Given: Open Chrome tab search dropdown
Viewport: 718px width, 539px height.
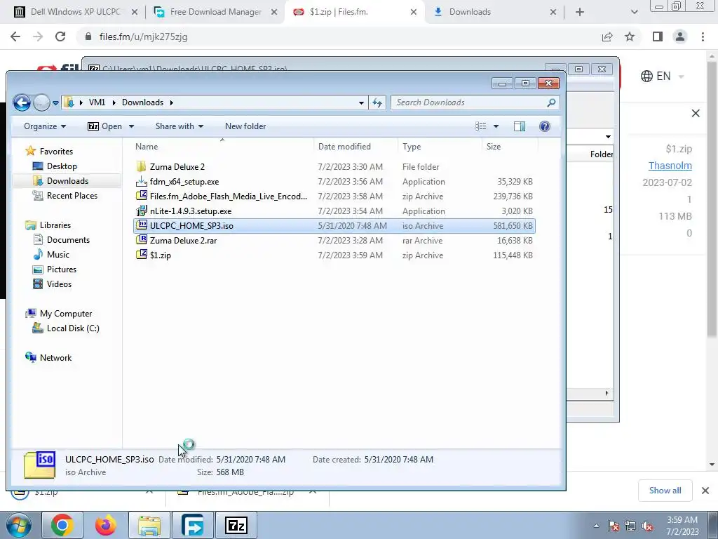Looking at the screenshot, I should click(x=634, y=12).
